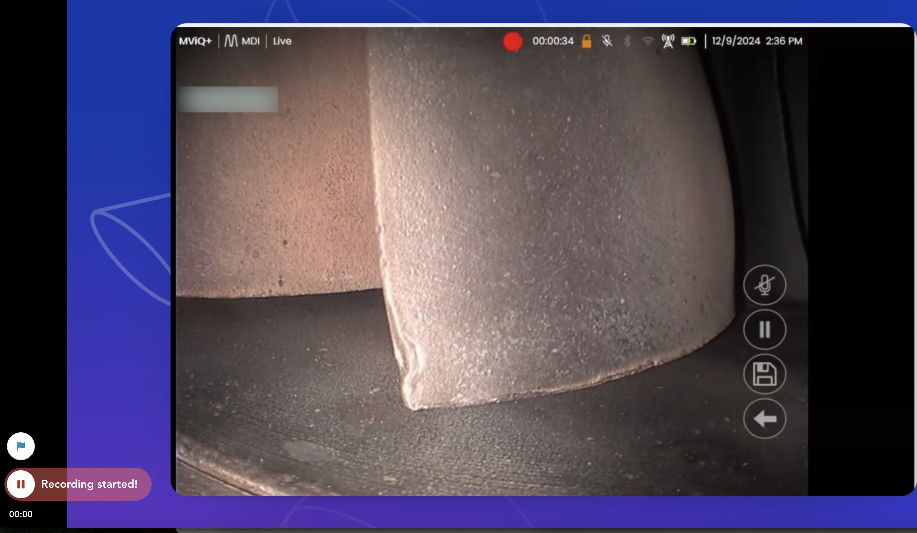Click the orange padlock status icon
Image resolution: width=917 pixels, height=533 pixels.
[x=586, y=41]
